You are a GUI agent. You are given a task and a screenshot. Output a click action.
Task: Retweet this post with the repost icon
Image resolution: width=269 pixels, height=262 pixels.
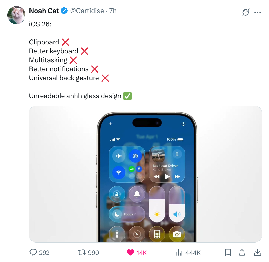(x=82, y=253)
